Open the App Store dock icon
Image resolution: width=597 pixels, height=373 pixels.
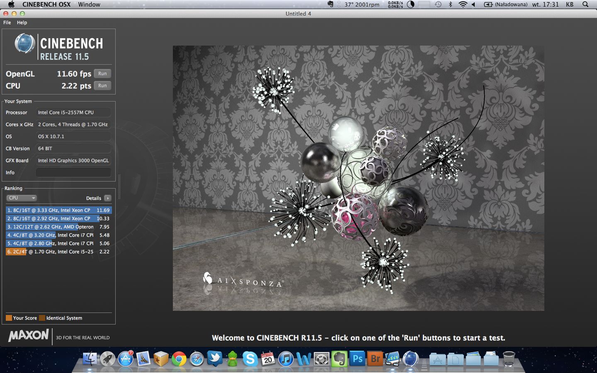(125, 358)
